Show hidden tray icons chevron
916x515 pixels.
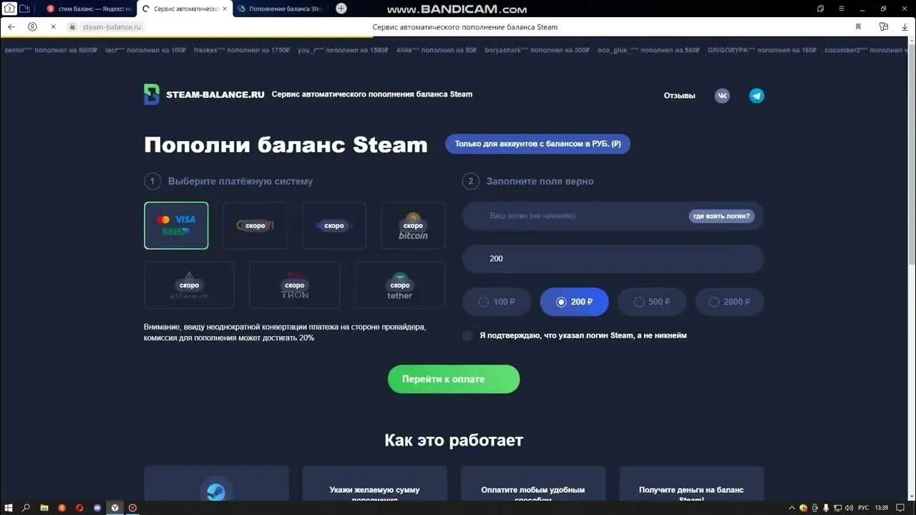792,508
